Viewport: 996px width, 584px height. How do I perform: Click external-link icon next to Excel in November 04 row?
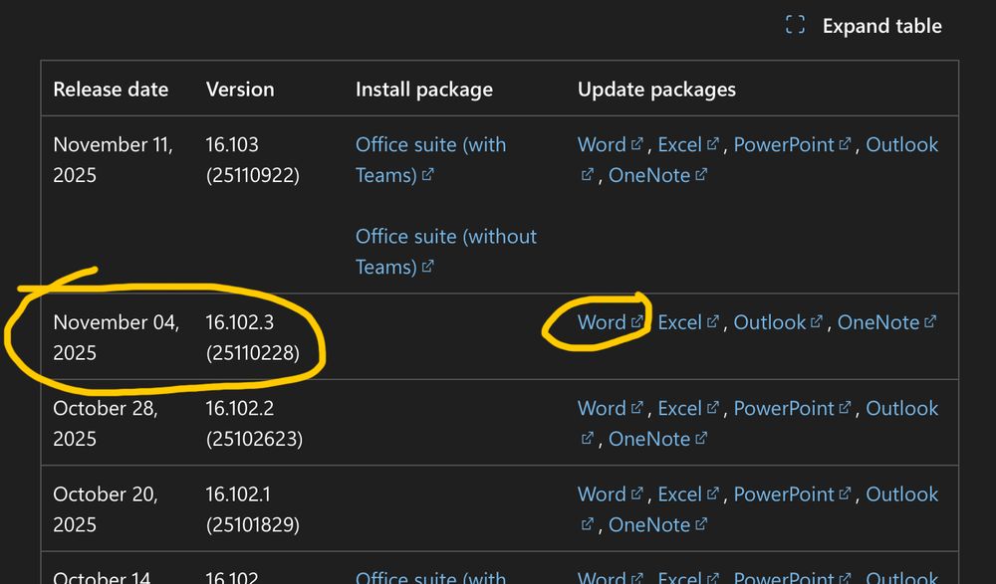[x=713, y=319]
